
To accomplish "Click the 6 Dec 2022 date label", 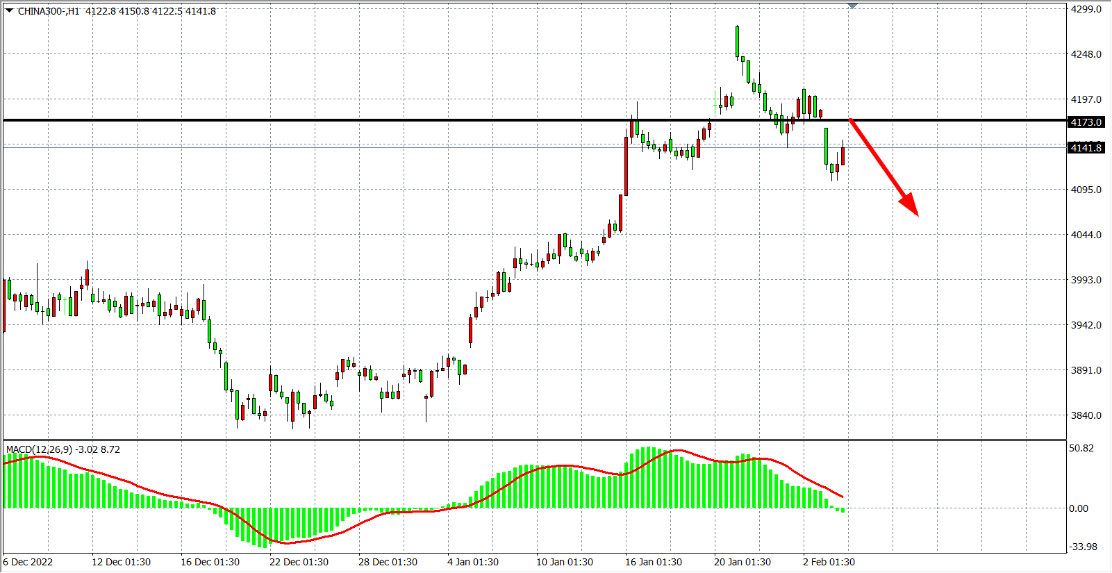I will 28,562.
